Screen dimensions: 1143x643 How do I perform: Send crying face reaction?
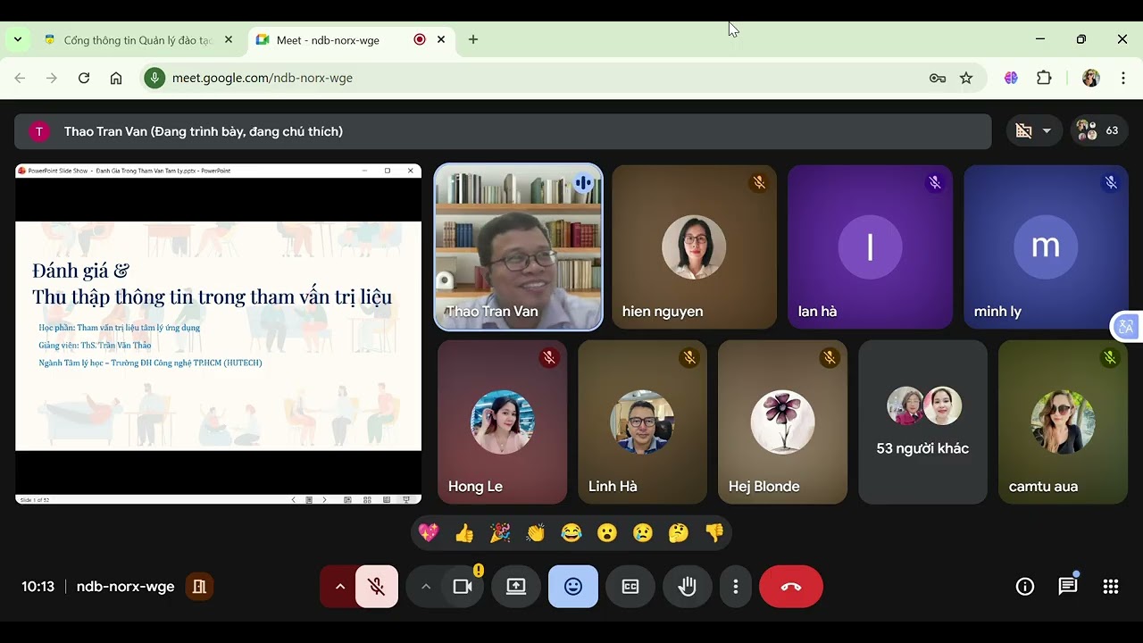[643, 533]
